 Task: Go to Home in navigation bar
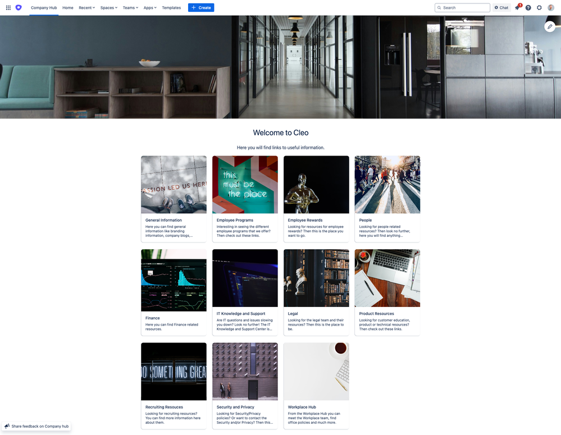[67, 7]
